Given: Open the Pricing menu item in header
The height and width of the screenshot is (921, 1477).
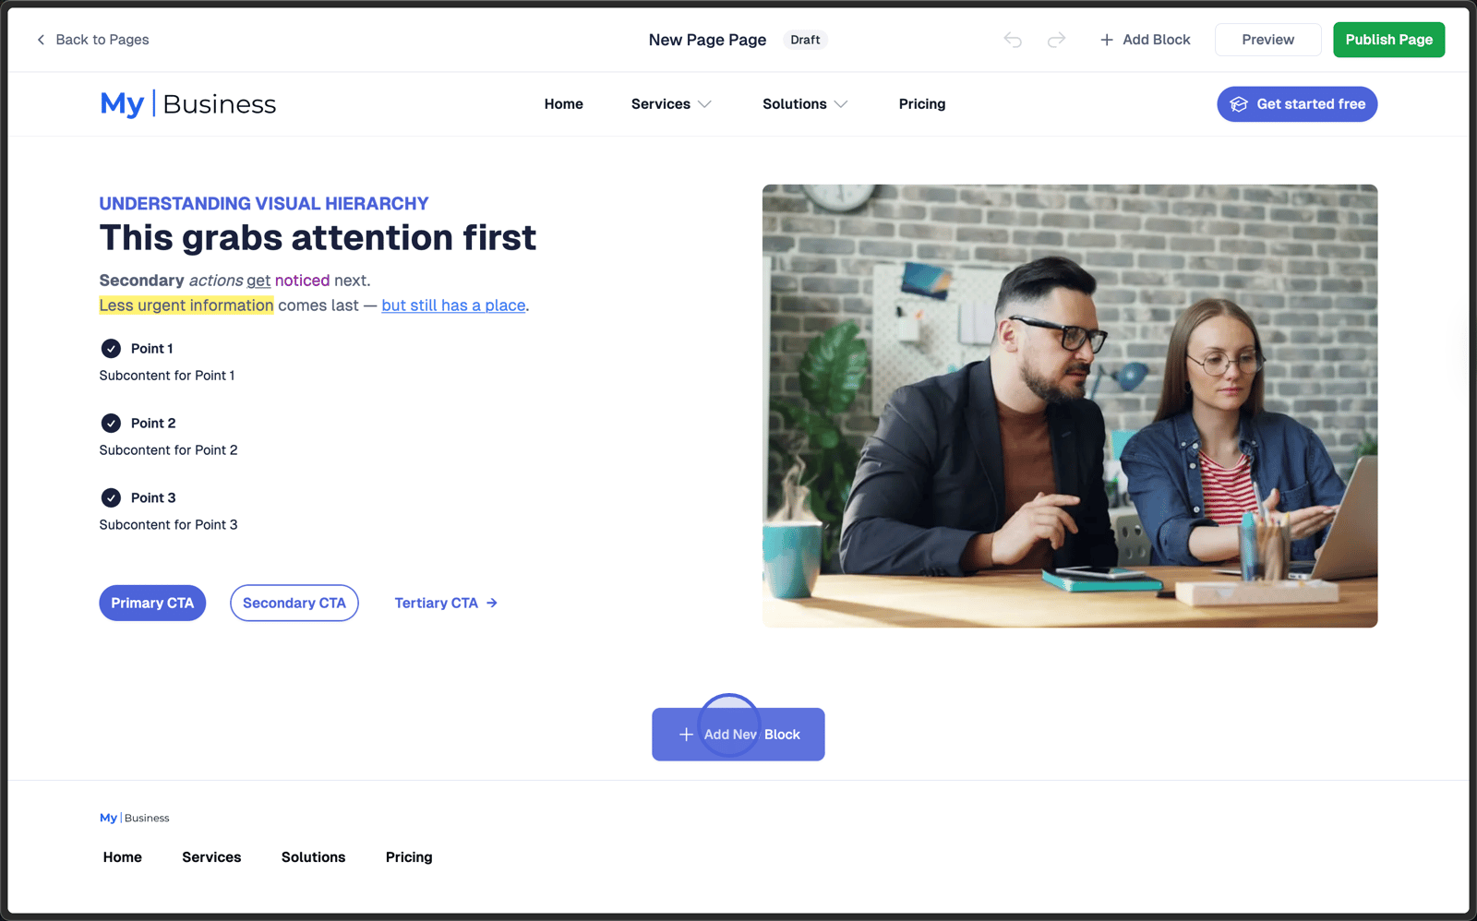Looking at the screenshot, I should [x=922, y=104].
